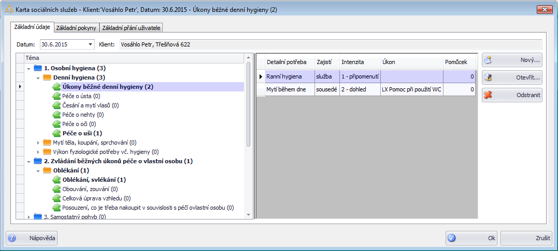558x251 pixels.
Task: Expand the Mytí těla, koupání, sprchování node
Action: tap(38, 143)
